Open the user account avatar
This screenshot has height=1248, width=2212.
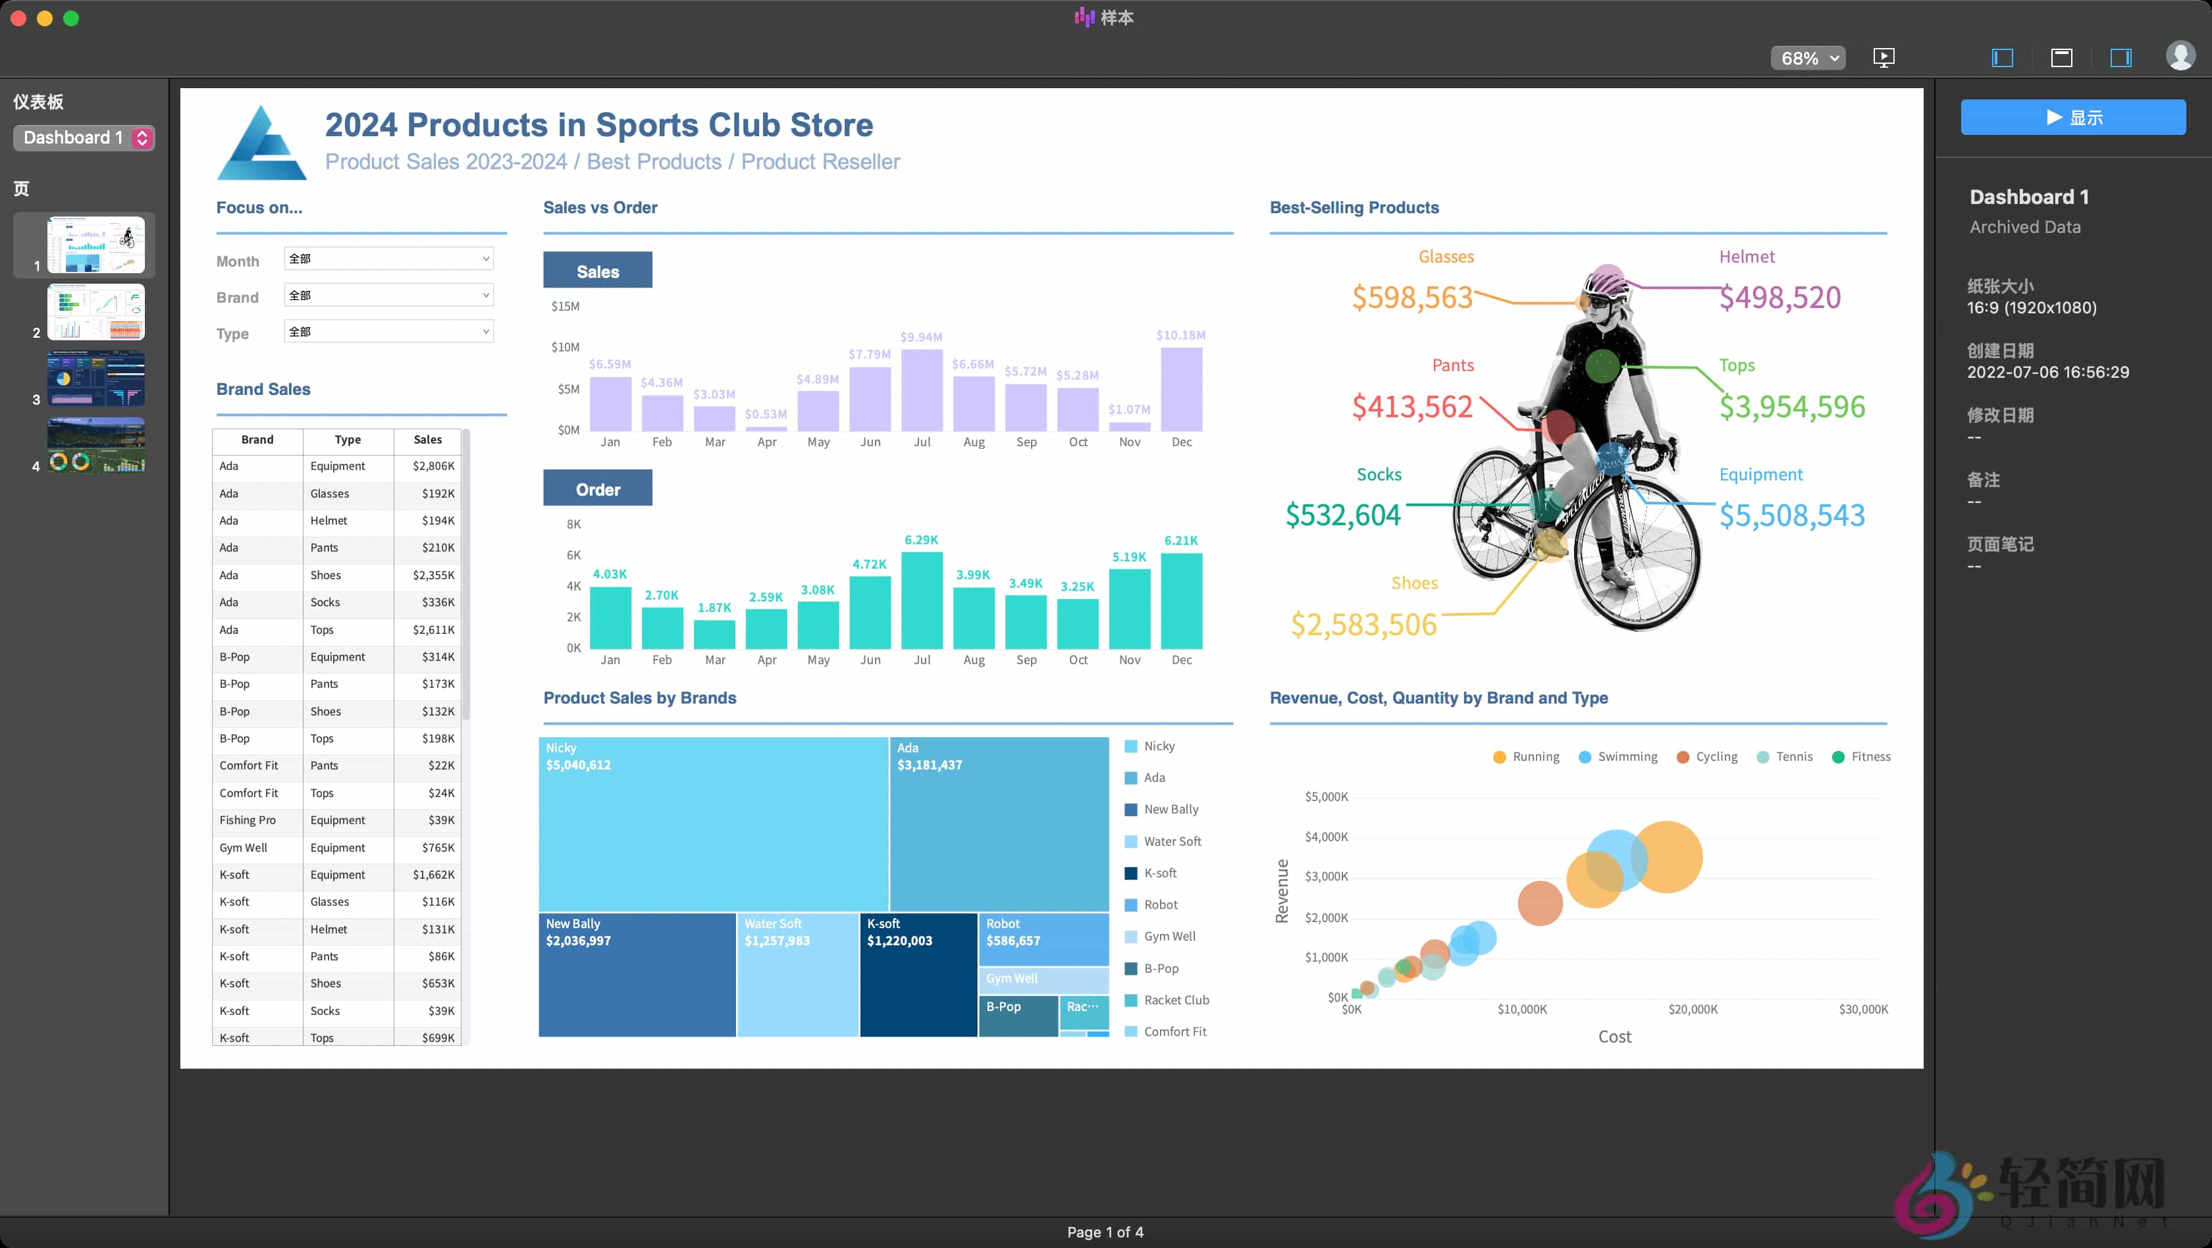pos(2180,56)
